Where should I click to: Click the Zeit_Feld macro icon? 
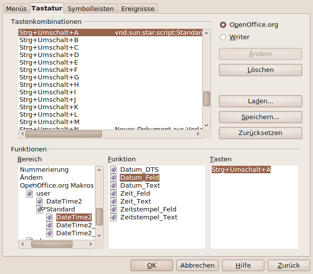point(114,194)
